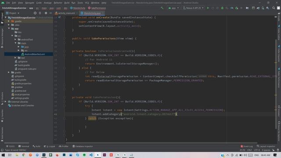Expand the .idea folder
The height and width of the screenshot is (158, 281).
pos(9,25)
